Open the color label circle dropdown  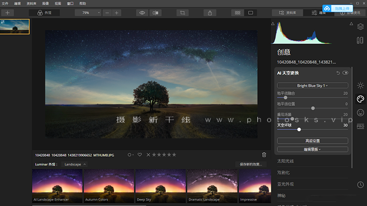point(131,155)
